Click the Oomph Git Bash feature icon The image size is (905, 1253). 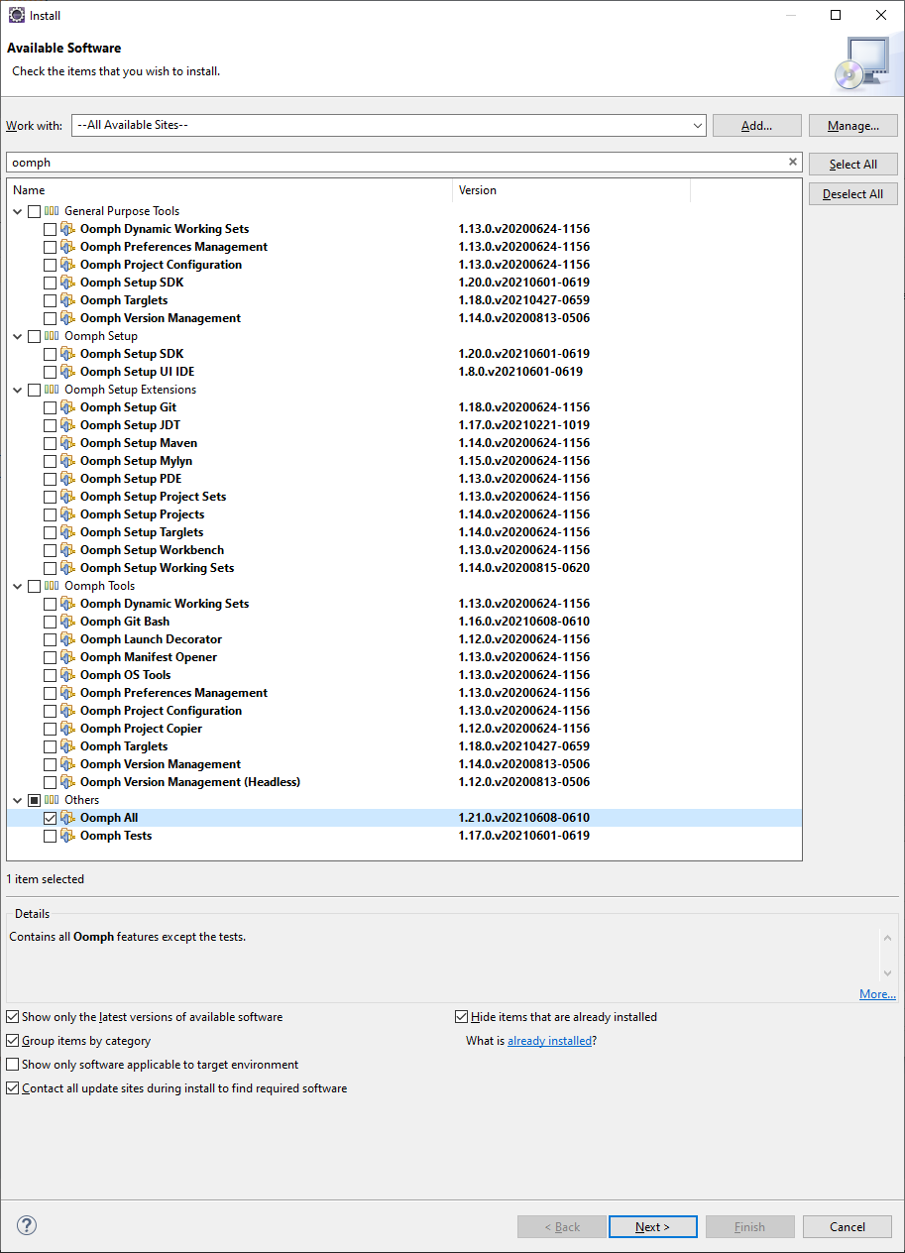(x=67, y=622)
